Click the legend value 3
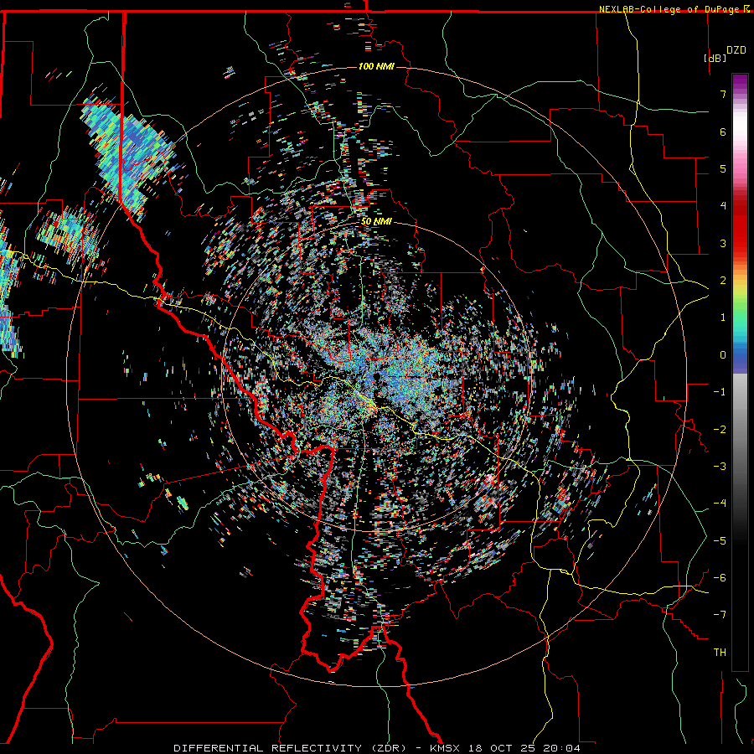754x754 pixels. [x=723, y=243]
